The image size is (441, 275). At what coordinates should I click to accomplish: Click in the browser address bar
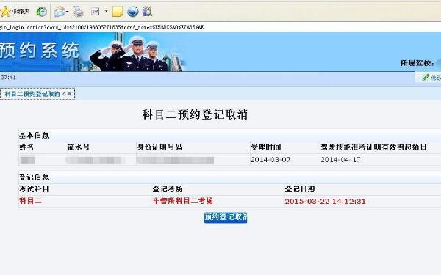pos(220,27)
